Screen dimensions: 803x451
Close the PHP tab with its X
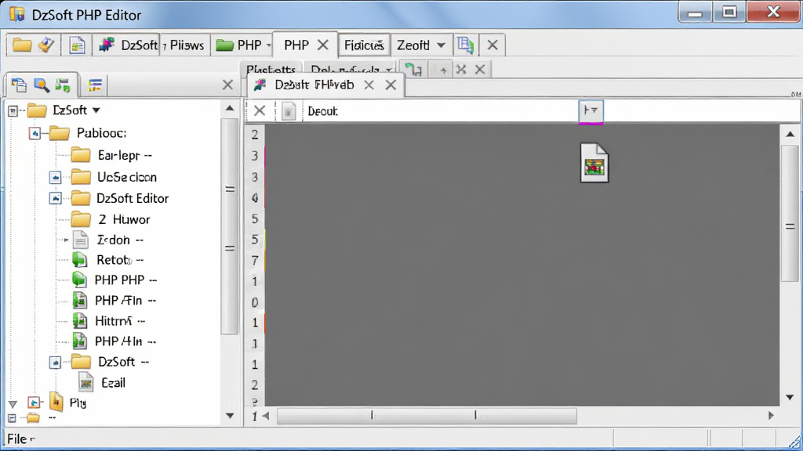click(x=322, y=45)
